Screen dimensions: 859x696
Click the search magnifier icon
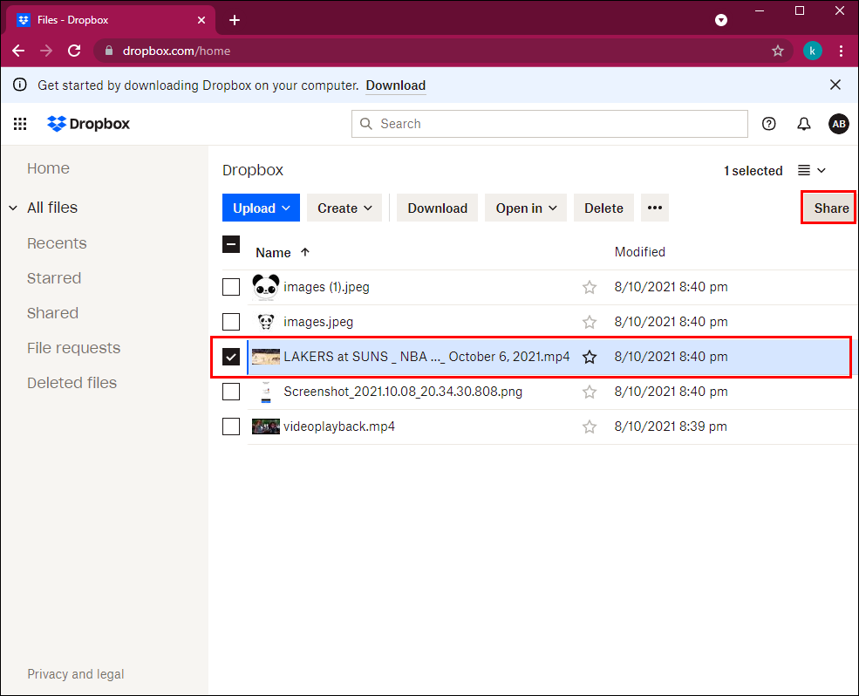(366, 124)
